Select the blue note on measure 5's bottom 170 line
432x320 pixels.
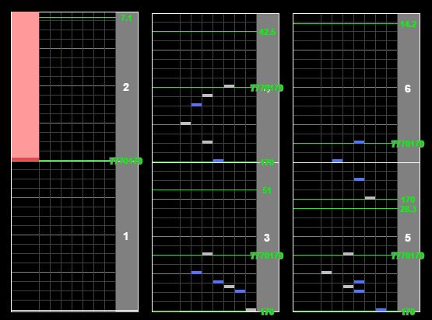tap(381, 310)
